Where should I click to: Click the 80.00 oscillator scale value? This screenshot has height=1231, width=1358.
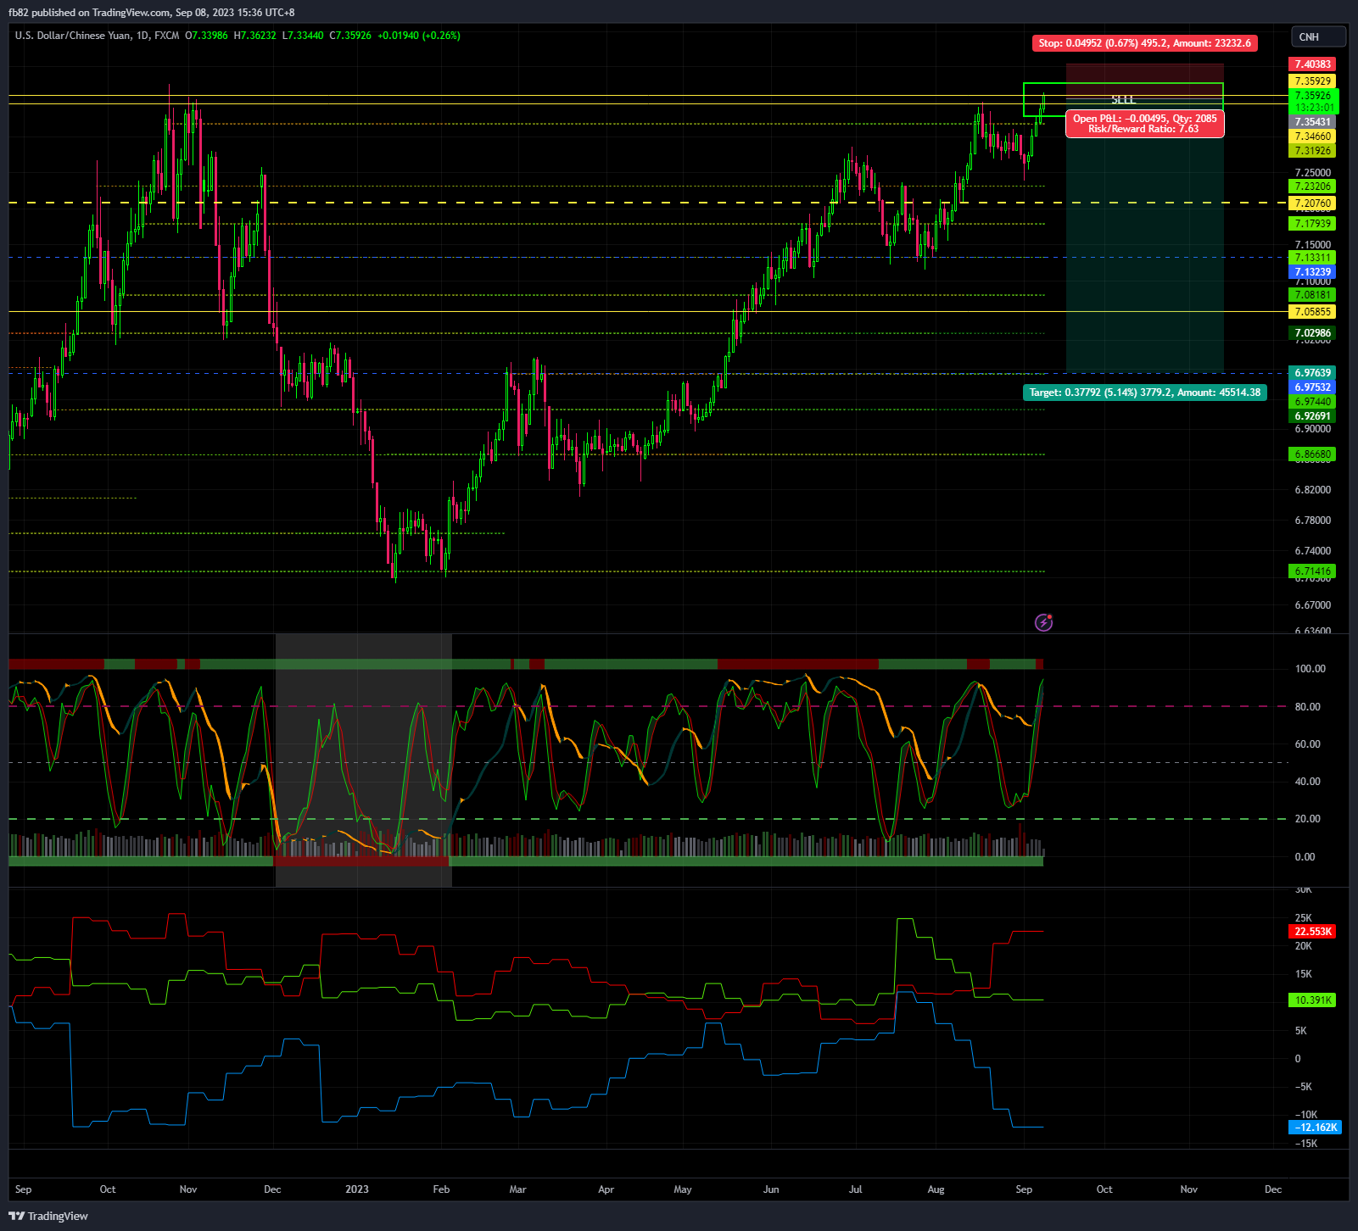pyautogui.click(x=1308, y=707)
